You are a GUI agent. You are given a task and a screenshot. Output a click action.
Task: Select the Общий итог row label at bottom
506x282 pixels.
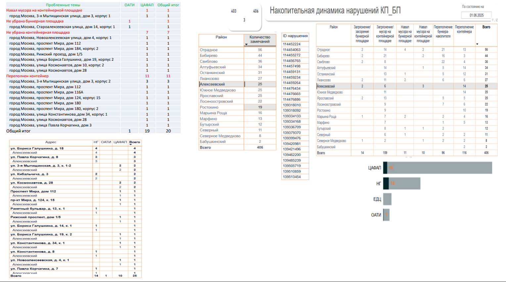18,131
